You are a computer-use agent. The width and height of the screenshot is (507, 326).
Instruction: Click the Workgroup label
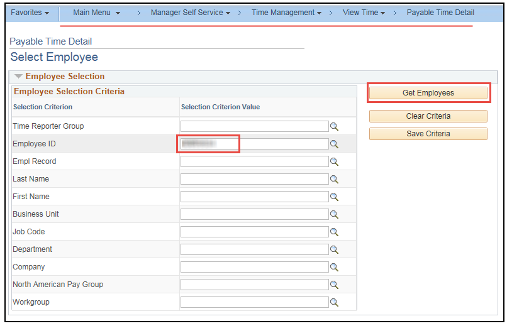coord(31,302)
